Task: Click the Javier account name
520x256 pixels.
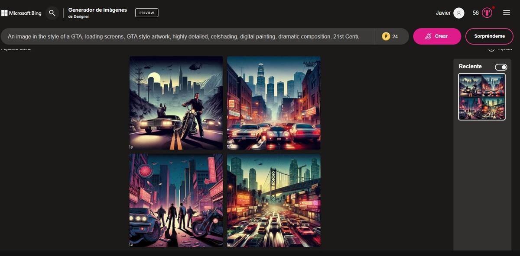Action: click(x=443, y=13)
